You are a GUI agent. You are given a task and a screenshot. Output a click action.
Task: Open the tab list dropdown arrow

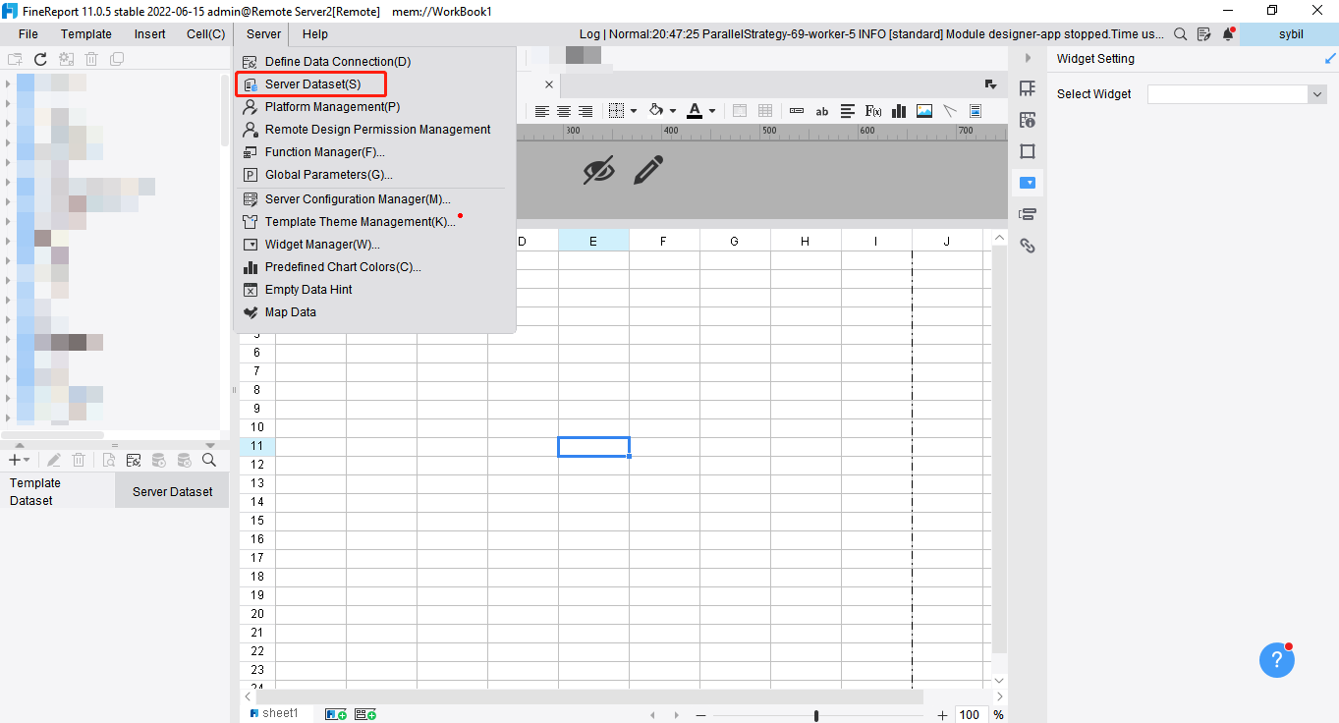coord(990,84)
